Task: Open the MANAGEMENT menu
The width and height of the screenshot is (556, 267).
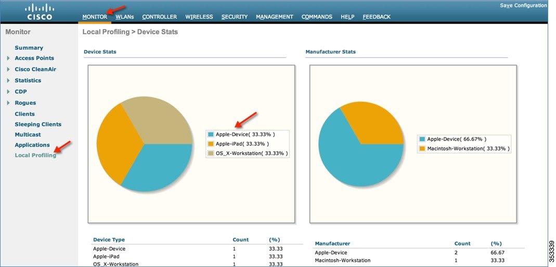Action: tap(275, 17)
